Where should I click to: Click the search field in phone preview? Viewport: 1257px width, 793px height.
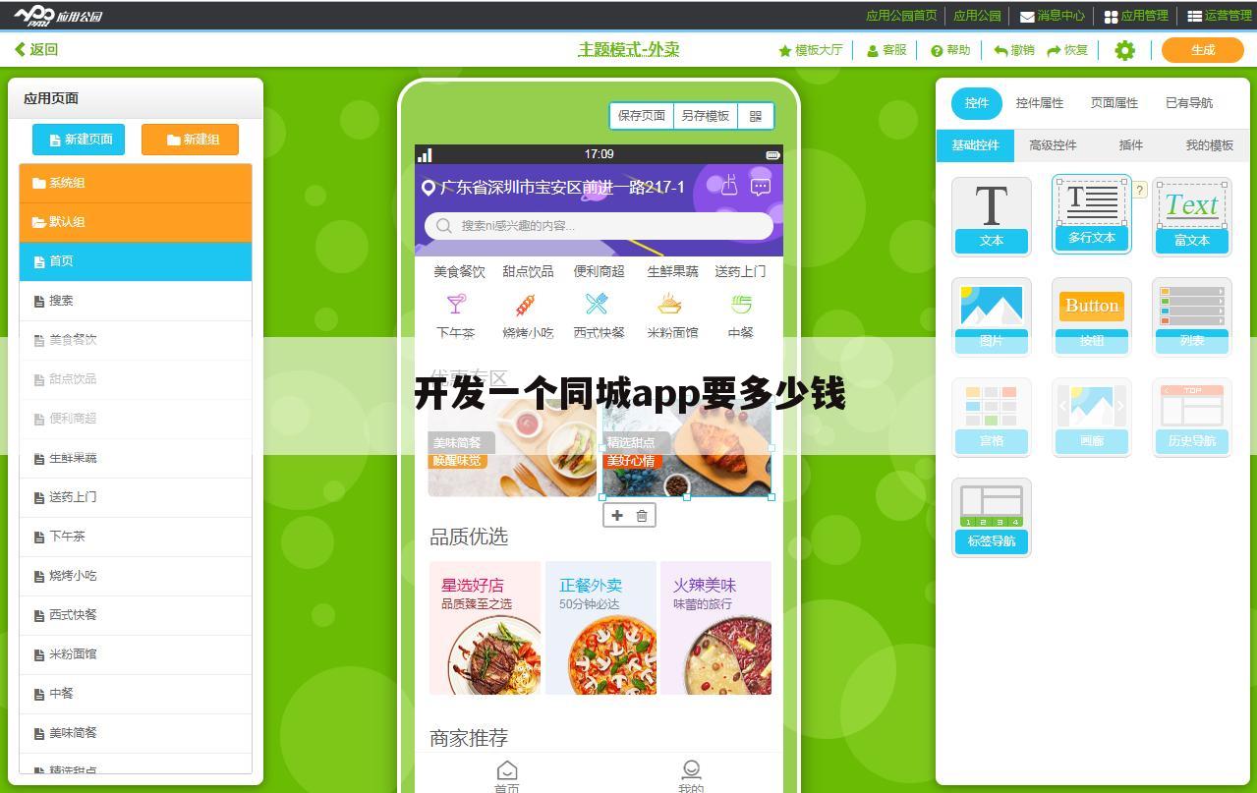coord(599,226)
